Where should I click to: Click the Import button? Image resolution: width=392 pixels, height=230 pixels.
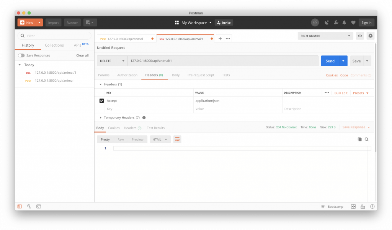click(53, 23)
